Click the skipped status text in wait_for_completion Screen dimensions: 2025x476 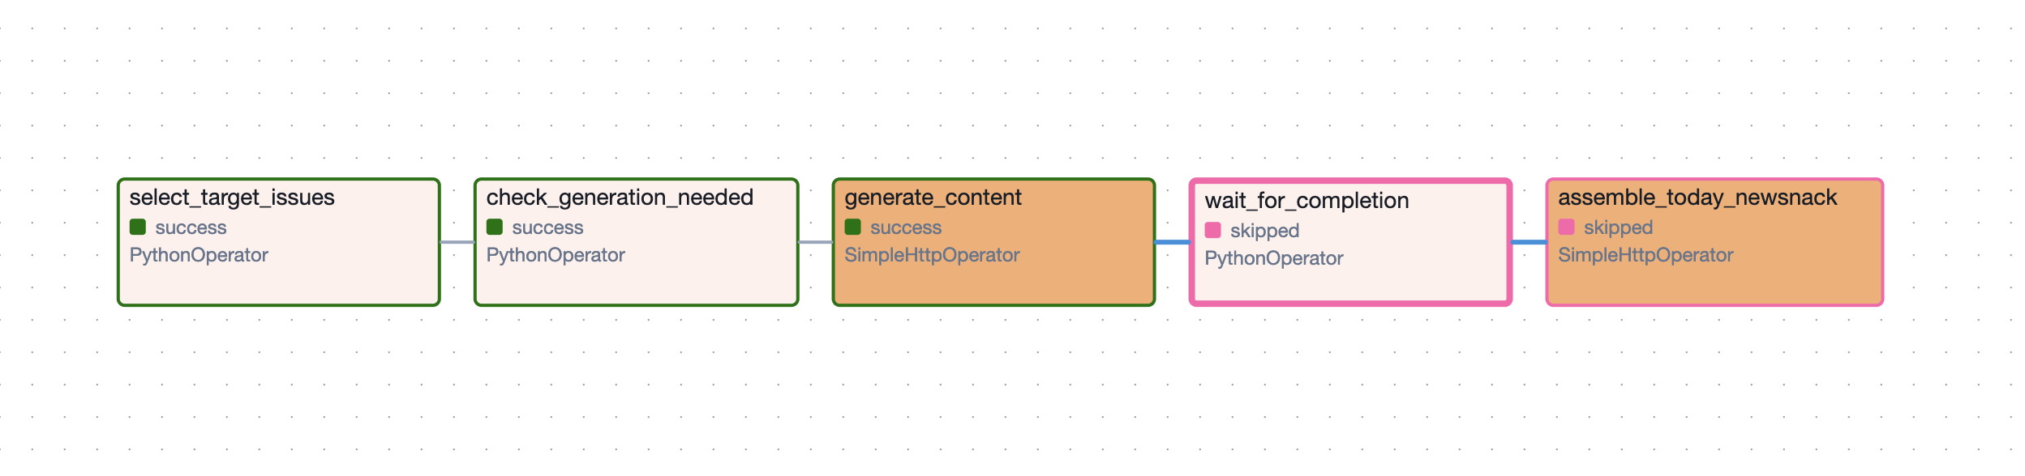coord(1264,231)
